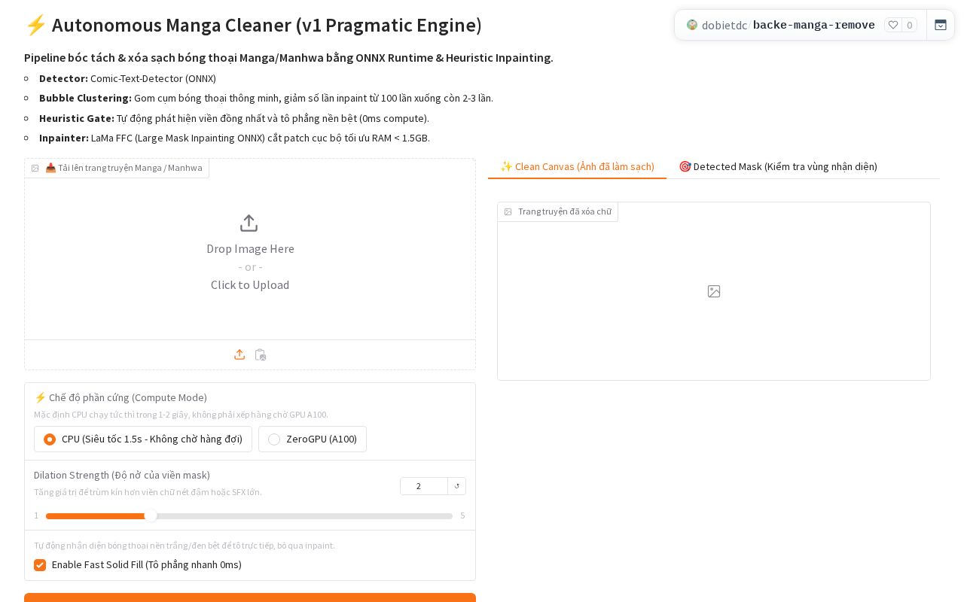Open the Space menu icon at top right
964x602 pixels.
click(941, 25)
